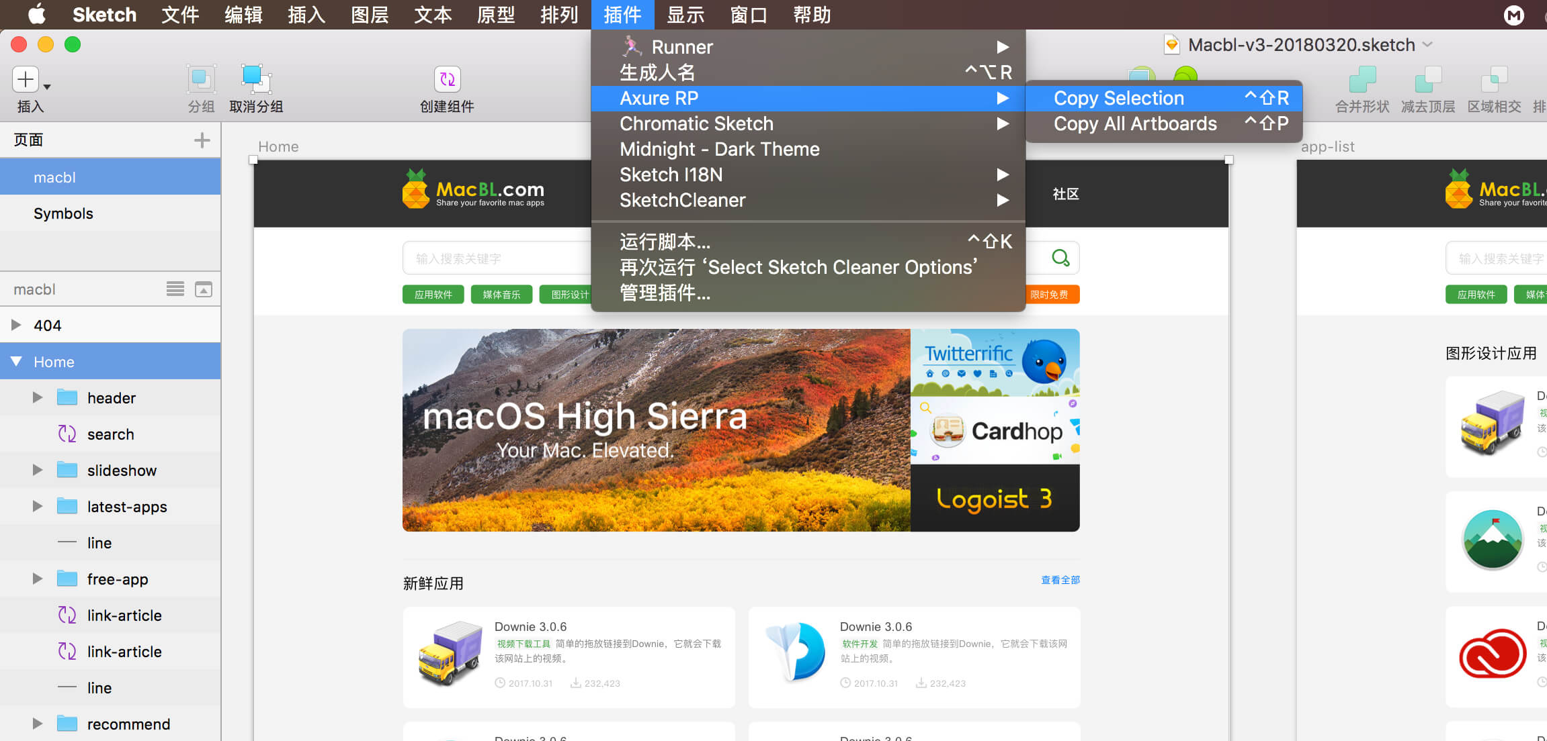Expand the latest-apps group

tap(38, 506)
